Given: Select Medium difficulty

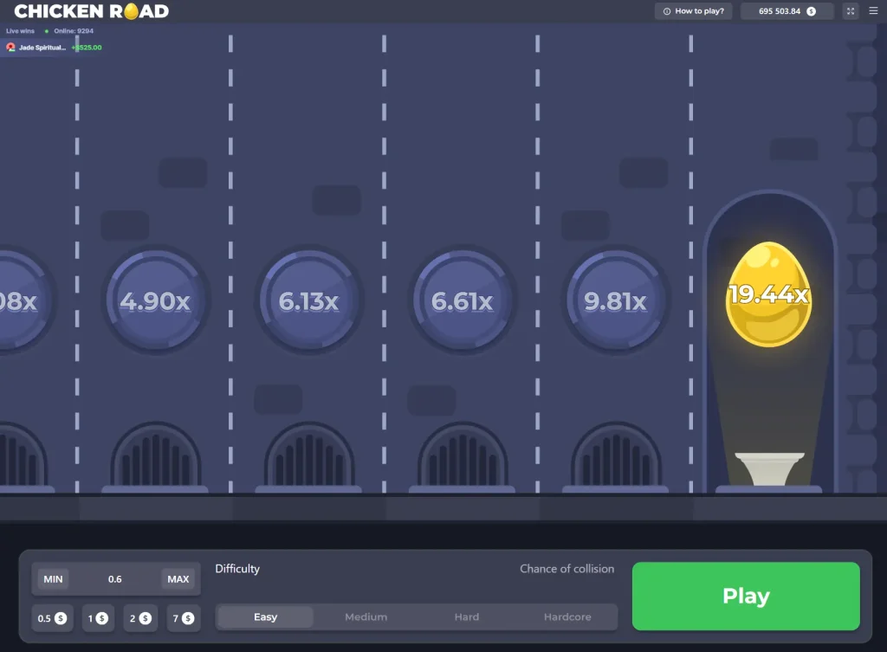Looking at the screenshot, I should [x=366, y=617].
